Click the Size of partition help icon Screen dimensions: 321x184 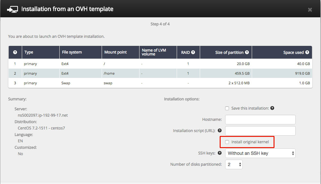pos(247,52)
